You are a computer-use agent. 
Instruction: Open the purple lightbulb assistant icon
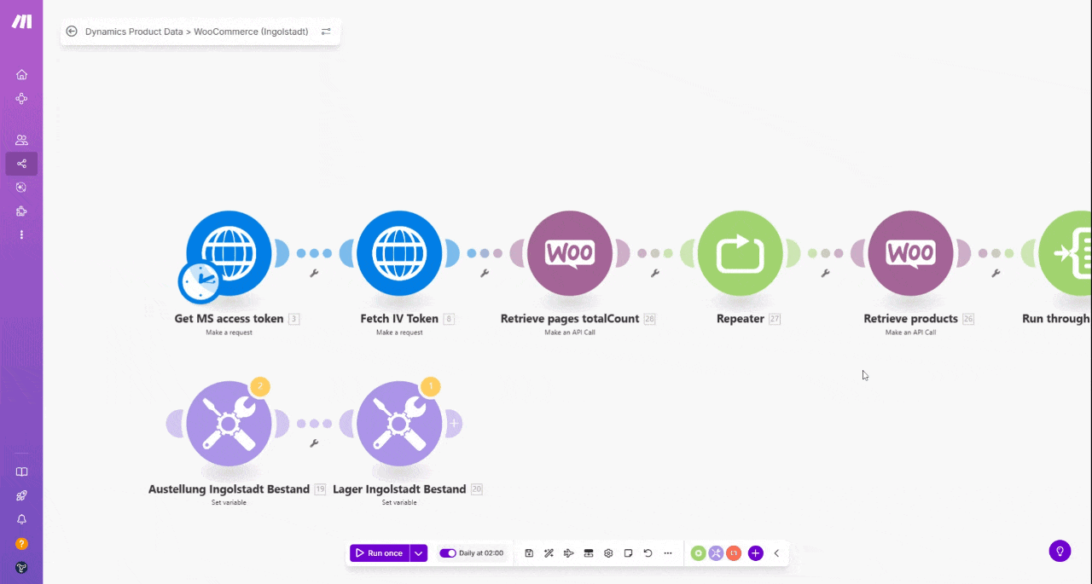click(x=1060, y=551)
